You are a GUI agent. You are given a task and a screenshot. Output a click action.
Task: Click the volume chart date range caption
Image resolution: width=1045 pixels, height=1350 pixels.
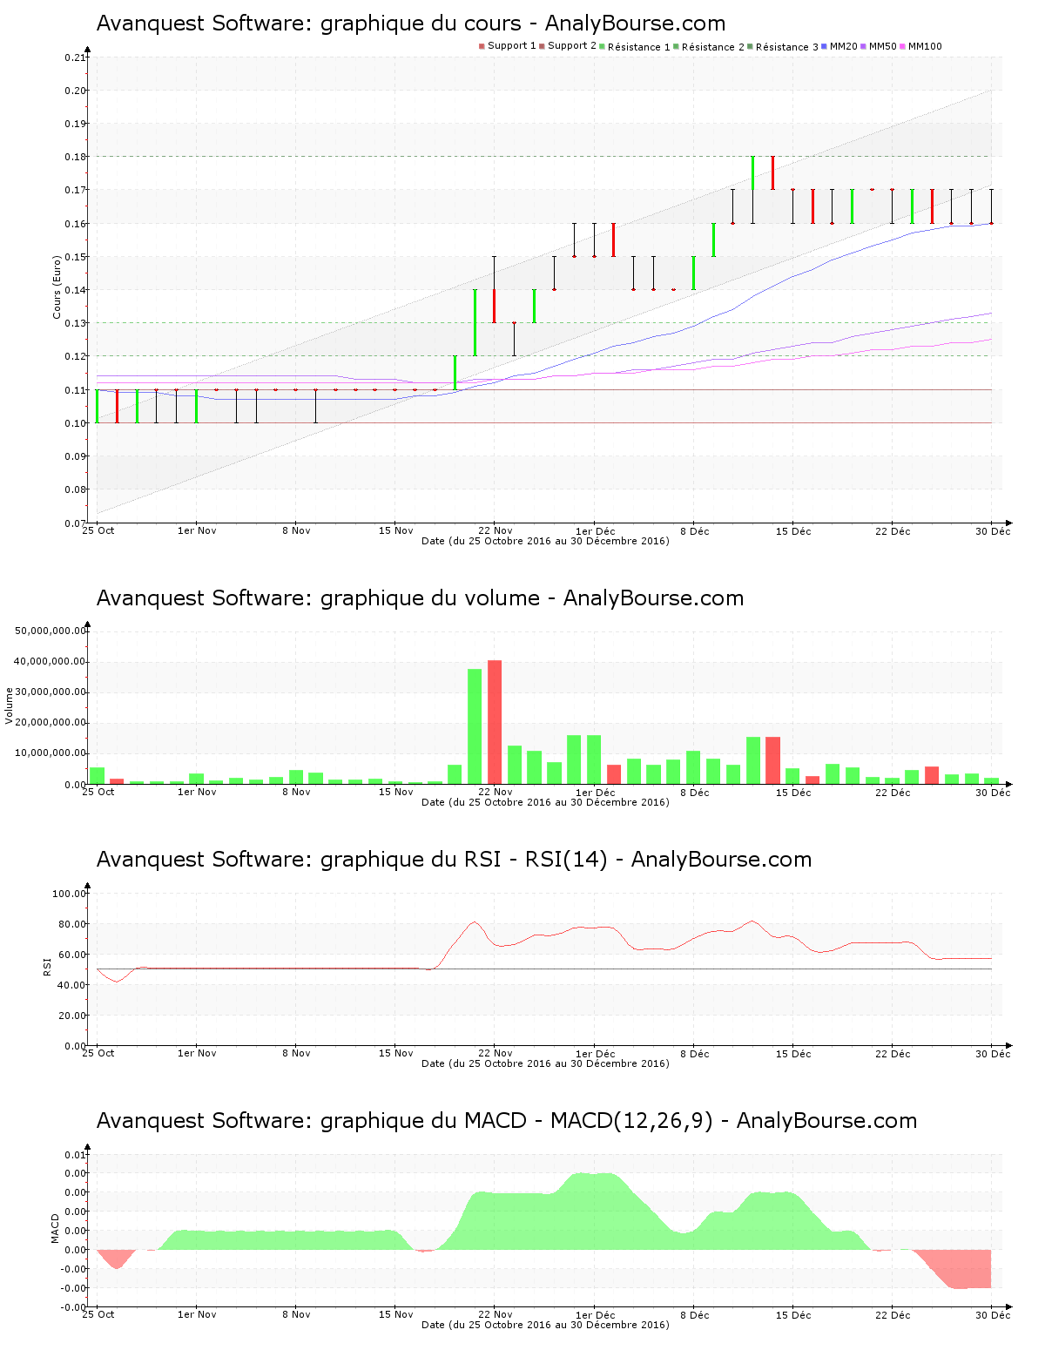click(x=545, y=802)
